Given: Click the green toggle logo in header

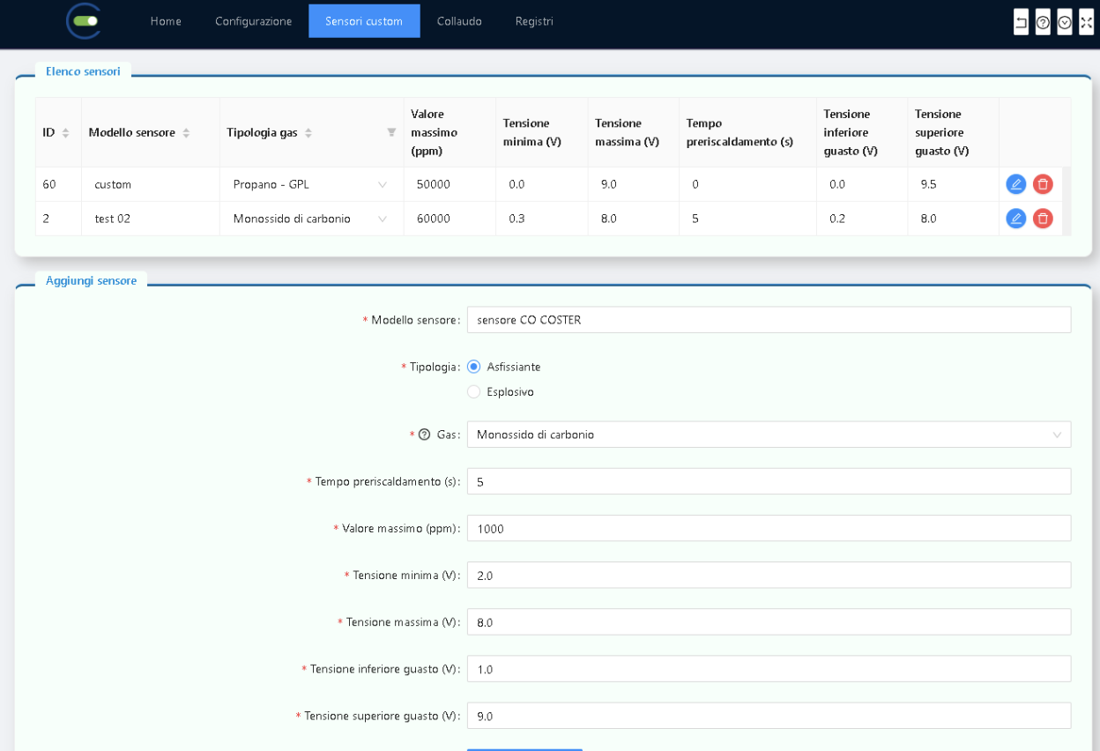Looking at the screenshot, I should (x=85, y=21).
